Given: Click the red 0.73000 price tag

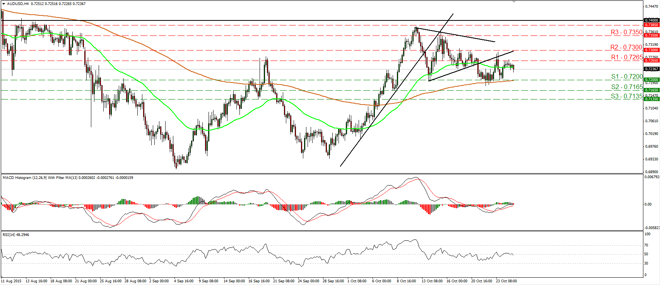Looking at the screenshot, I should (651, 50).
